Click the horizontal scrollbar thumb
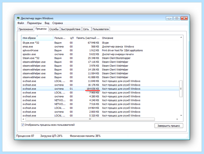Viewport: 204px width, 154px height. pyautogui.click(x=90, y=119)
